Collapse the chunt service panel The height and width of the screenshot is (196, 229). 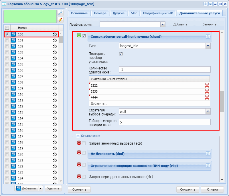(x=208, y=37)
